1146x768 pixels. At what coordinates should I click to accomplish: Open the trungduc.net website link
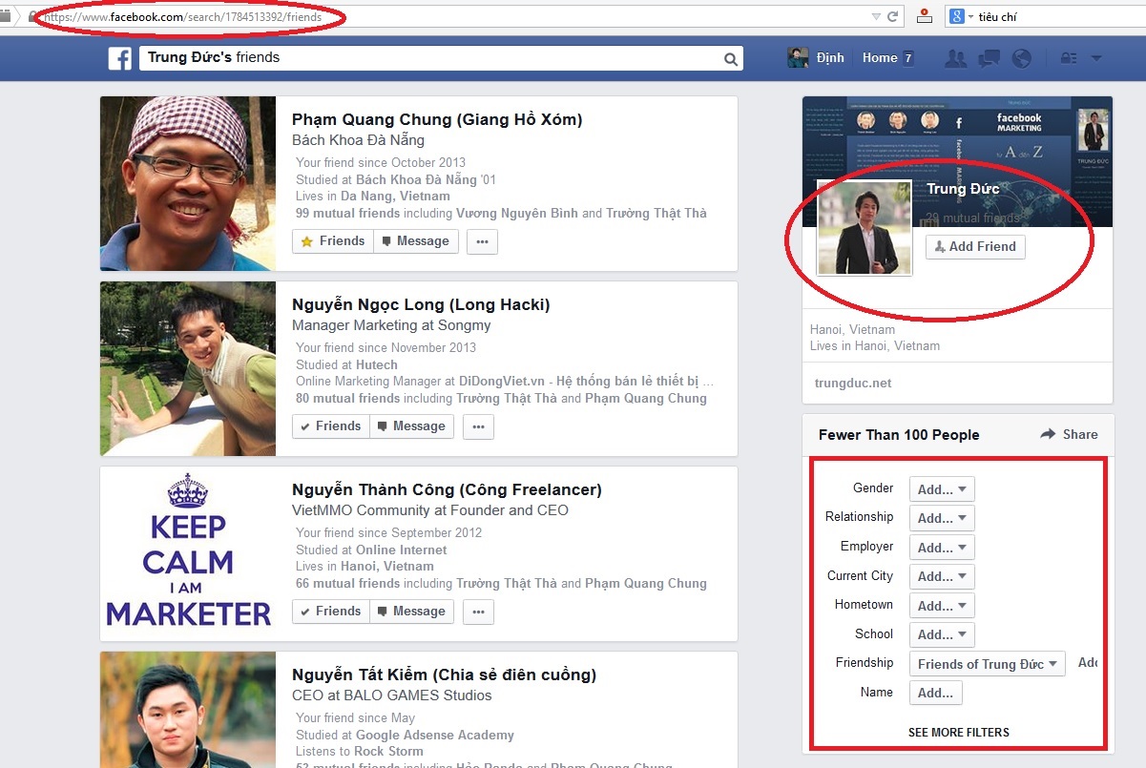tap(853, 383)
